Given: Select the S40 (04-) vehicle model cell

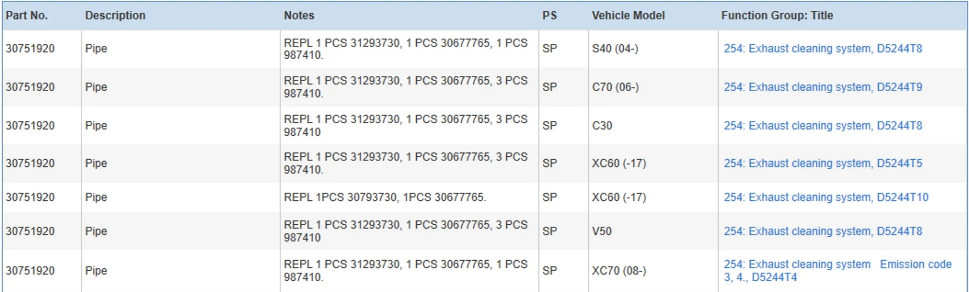Looking at the screenshot, I should click(x=615, y=48).
